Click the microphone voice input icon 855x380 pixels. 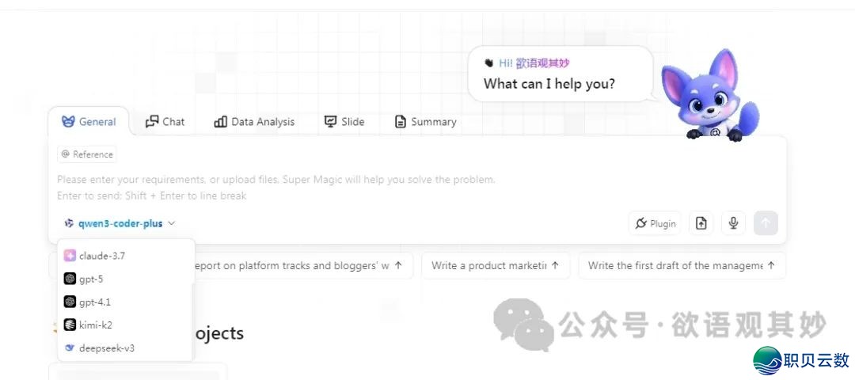[x=733, y=223]
